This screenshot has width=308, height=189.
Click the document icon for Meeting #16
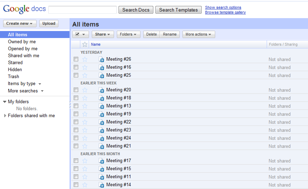[102, 67]
